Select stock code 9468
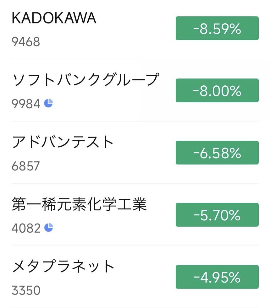This screenshot has width=270, height=308. 26,41
